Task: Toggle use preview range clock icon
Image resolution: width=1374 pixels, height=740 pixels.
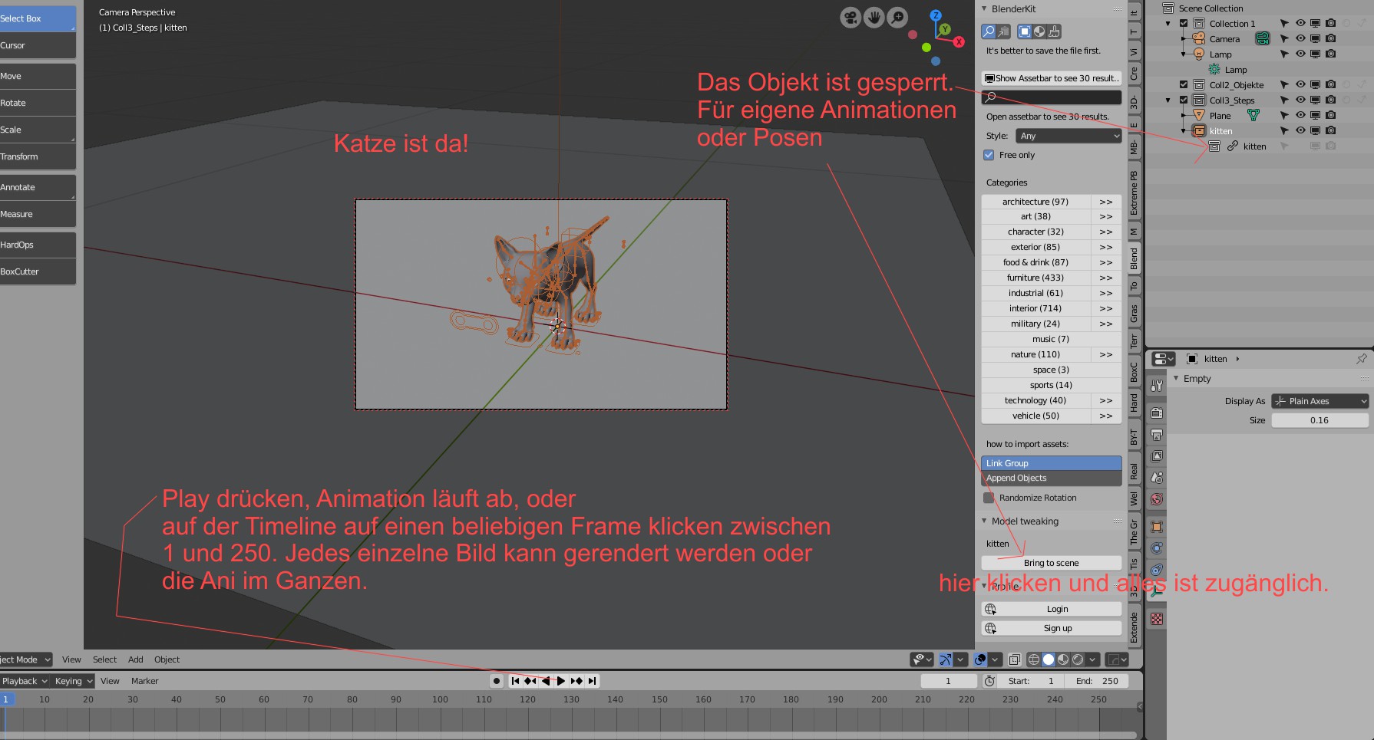Action: pos(989,681)
